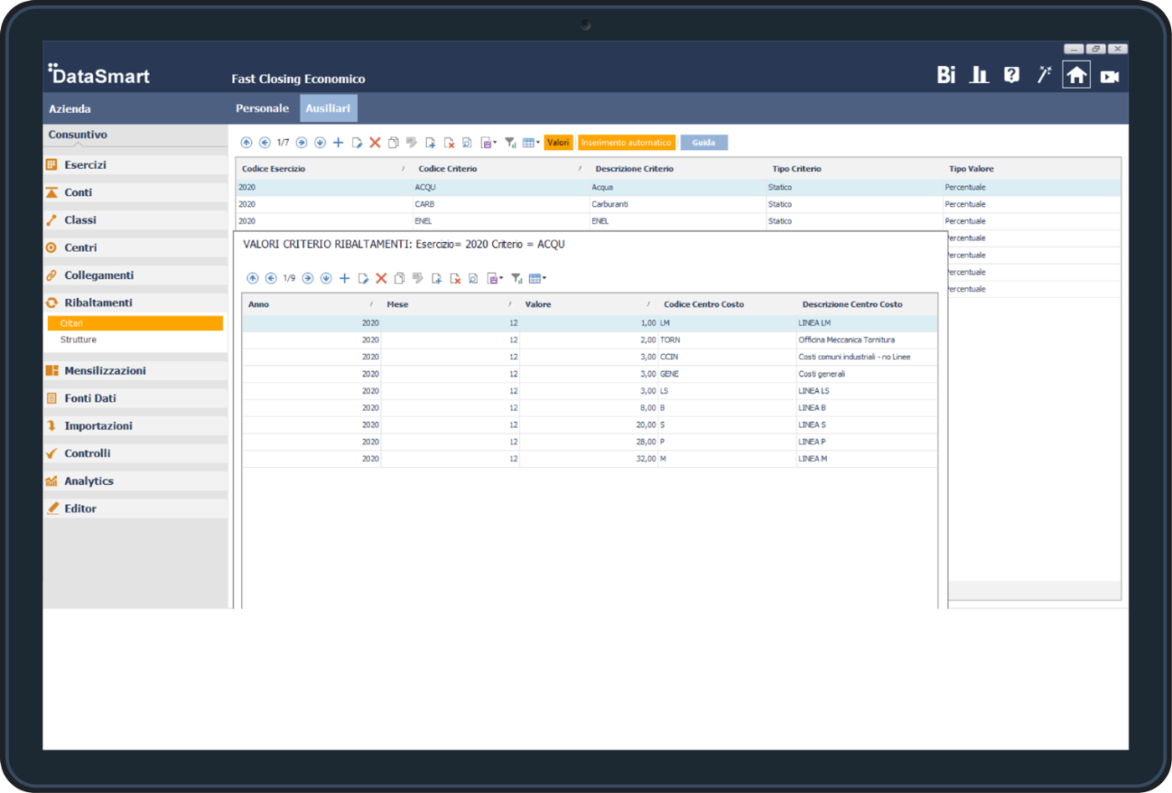Switch to the Personale tab
The width and height of the screenshot is (1172, 793).
point(262,109)
